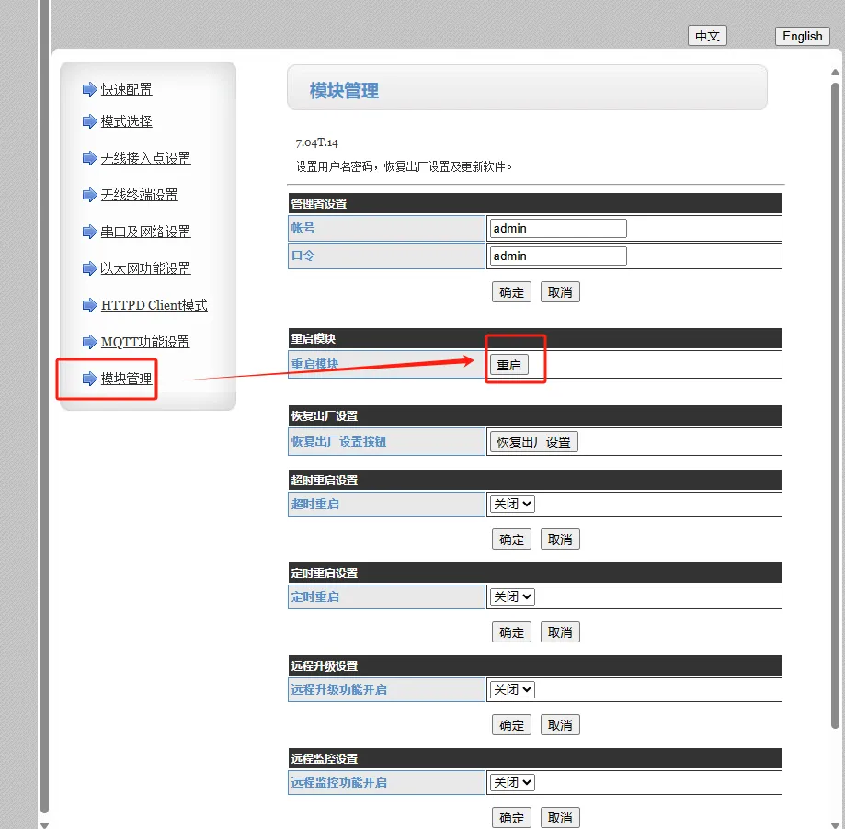Click the arrow icon beside 无线接入点设置

pyautogui.click(x=89, y=158)
